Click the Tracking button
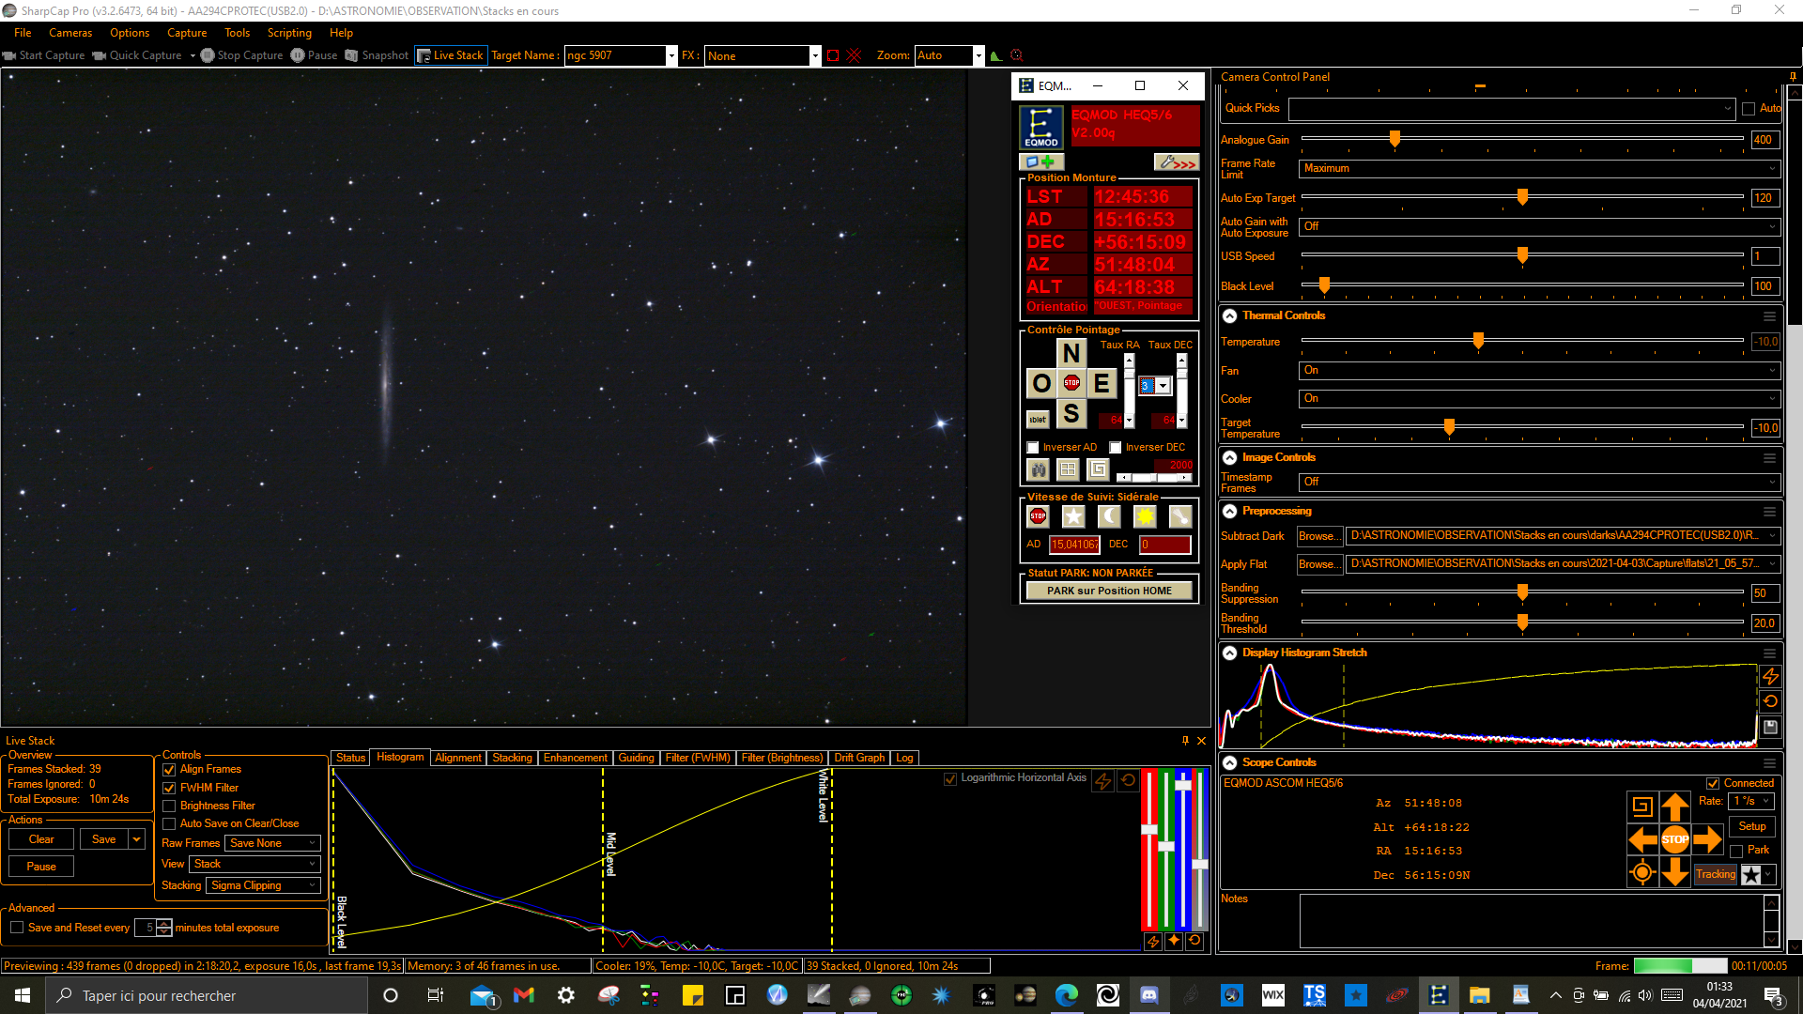 click(x=1716, y=874)
